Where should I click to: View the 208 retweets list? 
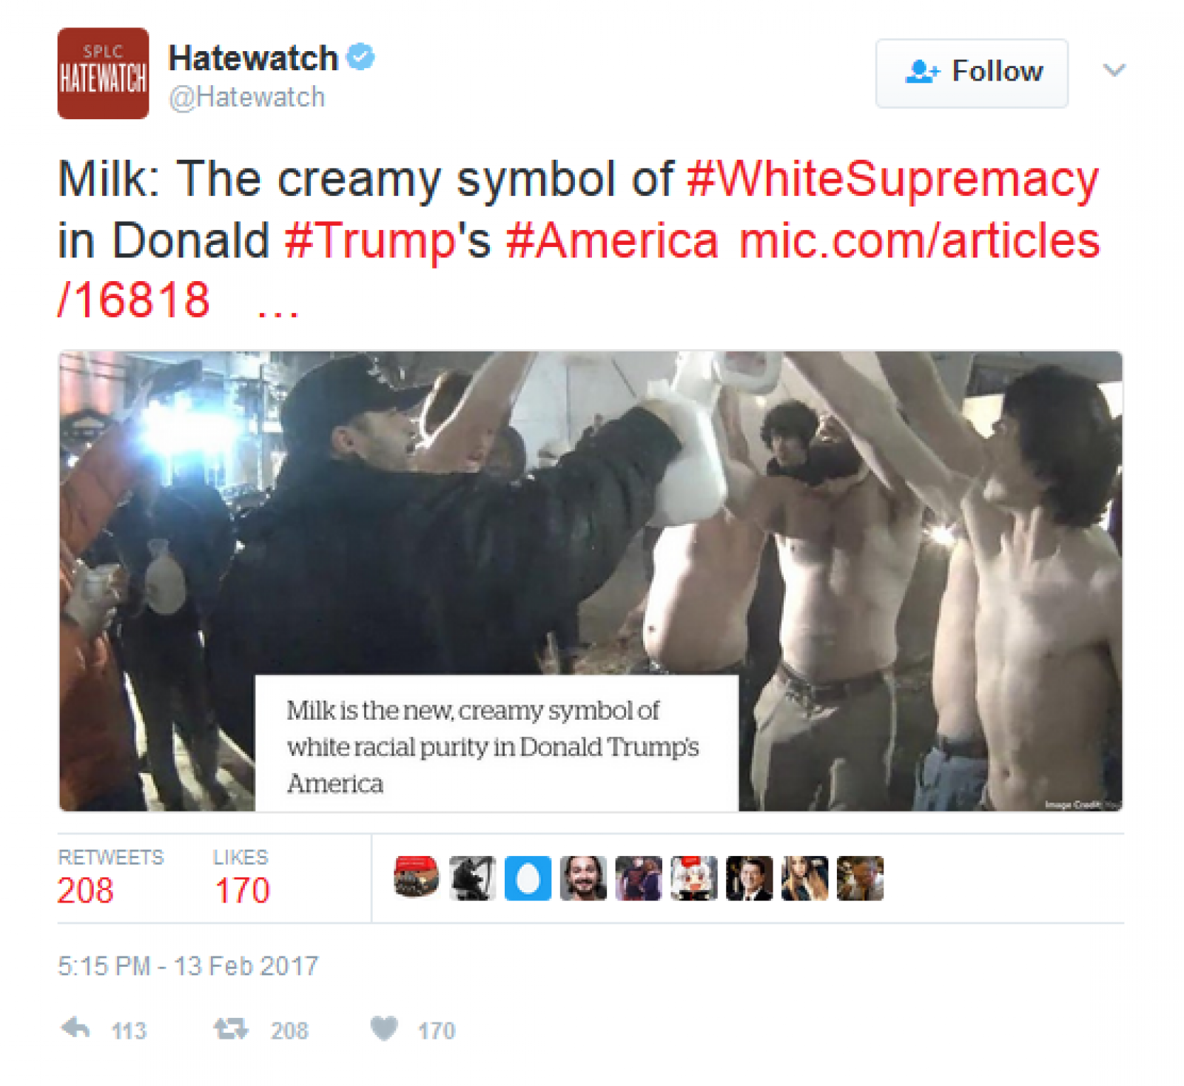(x=110, y=877)
